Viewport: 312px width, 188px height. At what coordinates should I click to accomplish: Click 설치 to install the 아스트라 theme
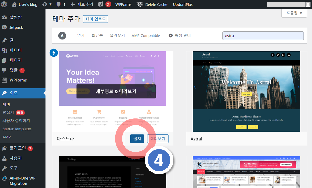(137, 139)
